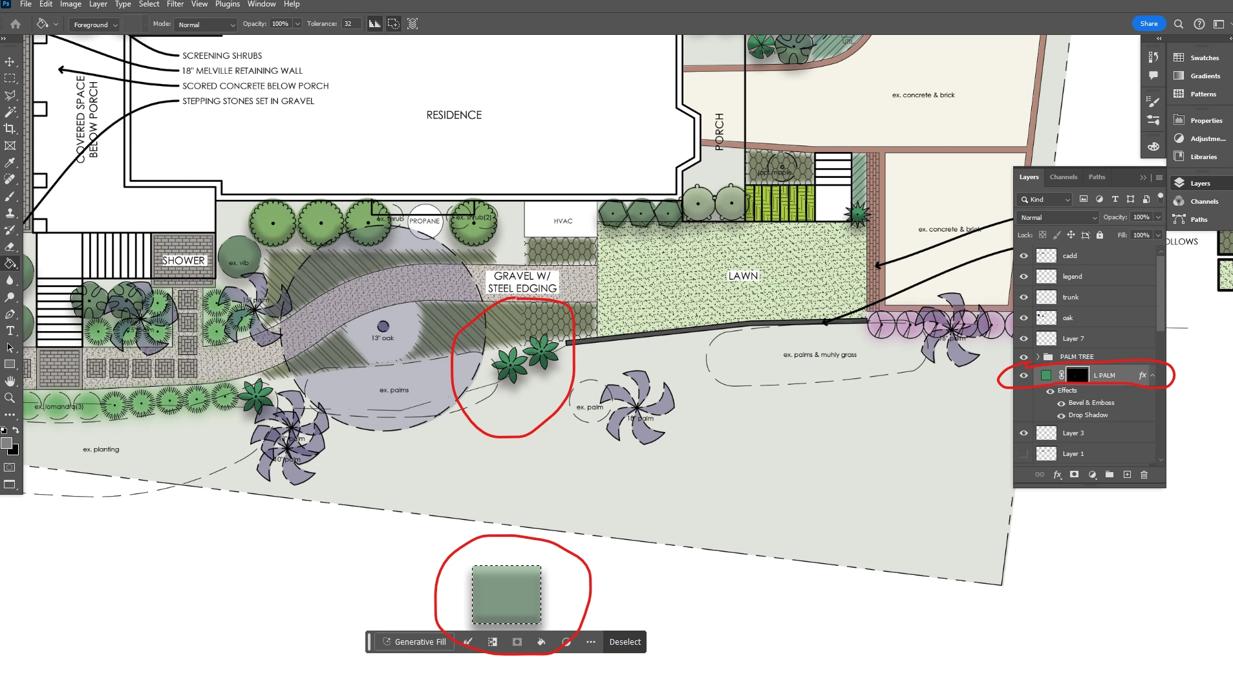Click the Generative Fill button

414,642
